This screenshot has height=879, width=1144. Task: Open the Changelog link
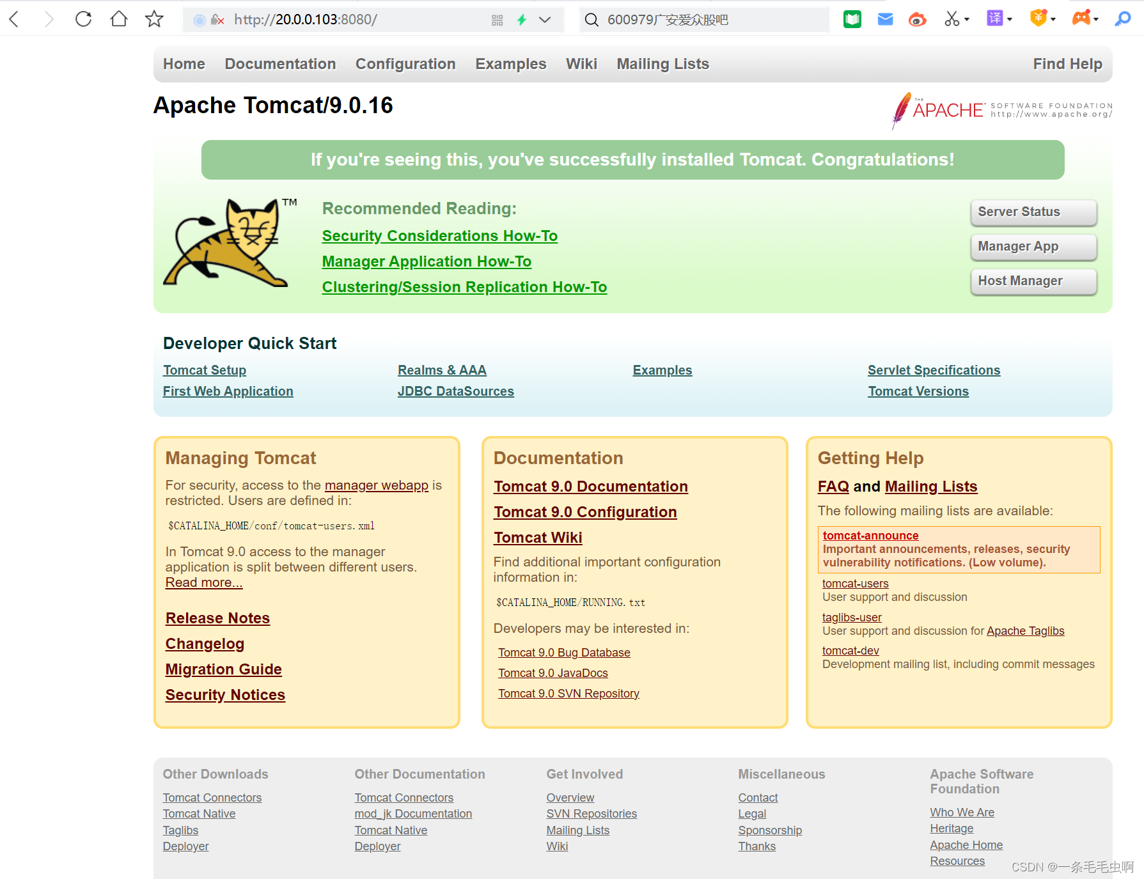coord(205,644)
